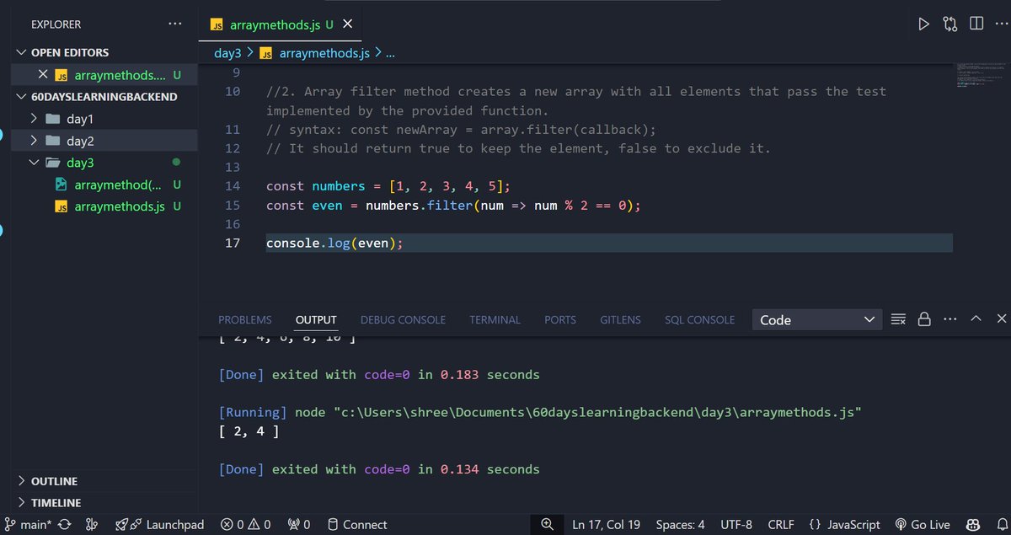Open the git graph icon in status bar

(x=92, y=524)
